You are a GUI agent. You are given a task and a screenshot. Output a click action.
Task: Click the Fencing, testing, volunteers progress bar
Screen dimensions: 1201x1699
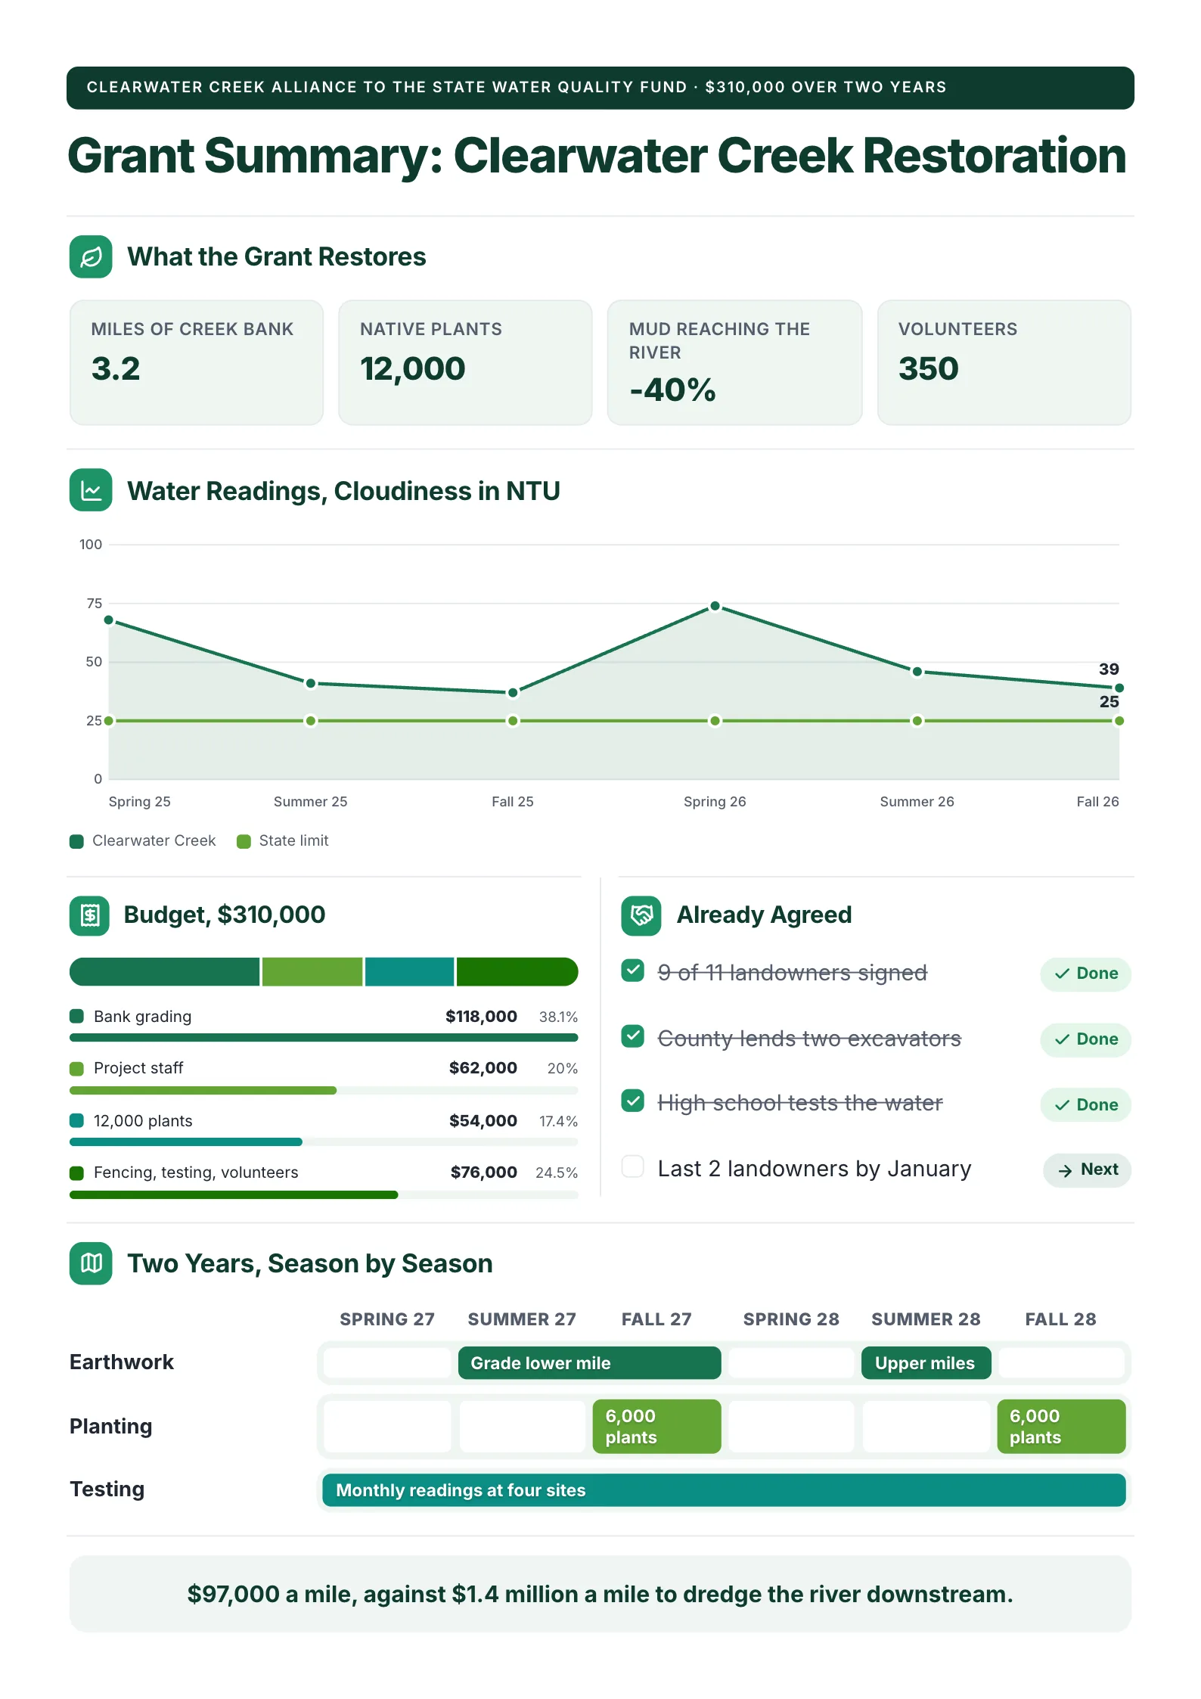[x=324, y=1195]
